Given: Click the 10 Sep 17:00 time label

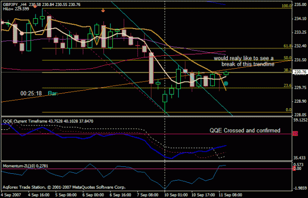Looking at the screenshot, I should pyautogui.click(x=203, y=195).
